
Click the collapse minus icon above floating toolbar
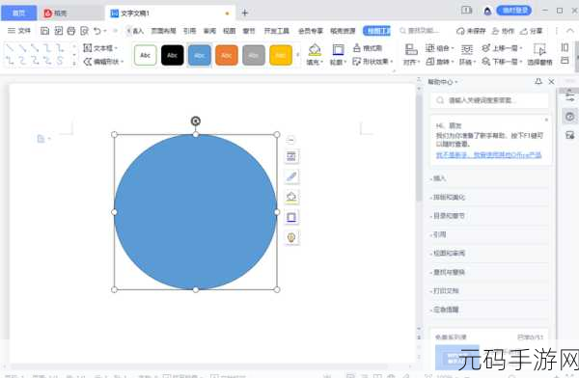[x=291, y=140]
